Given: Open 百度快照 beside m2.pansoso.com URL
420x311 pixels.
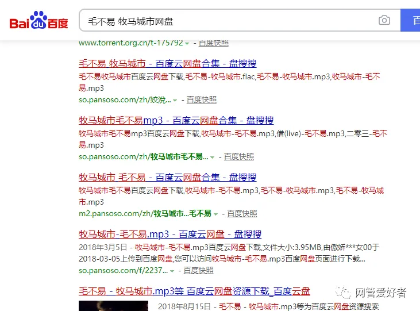Looking at the screenshot, I should (x=242, y=213).
